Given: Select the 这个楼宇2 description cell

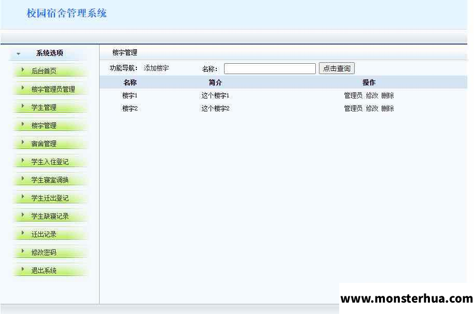Looking at the screenshot, I should click(x=215, y=108).
